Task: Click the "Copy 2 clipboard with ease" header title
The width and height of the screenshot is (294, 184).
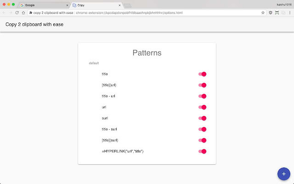Action: click(34, 24)
